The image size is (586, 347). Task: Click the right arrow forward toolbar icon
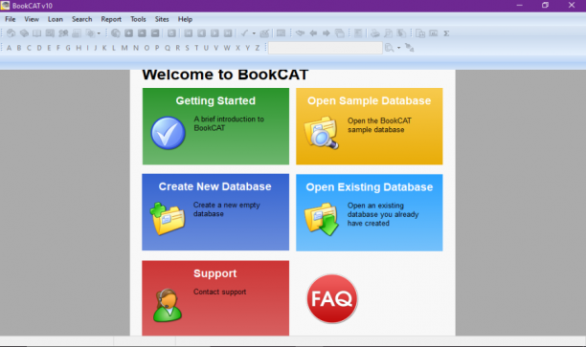pos(327,33)
